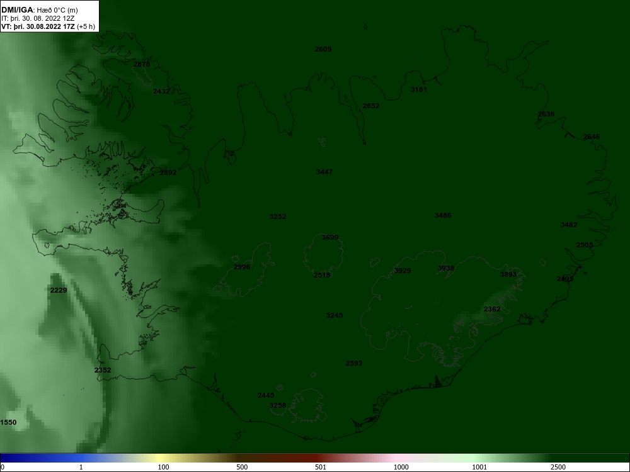This screenshot has height=472, width=630.
Task: Click the map value 2609
Action: point(323,49)
